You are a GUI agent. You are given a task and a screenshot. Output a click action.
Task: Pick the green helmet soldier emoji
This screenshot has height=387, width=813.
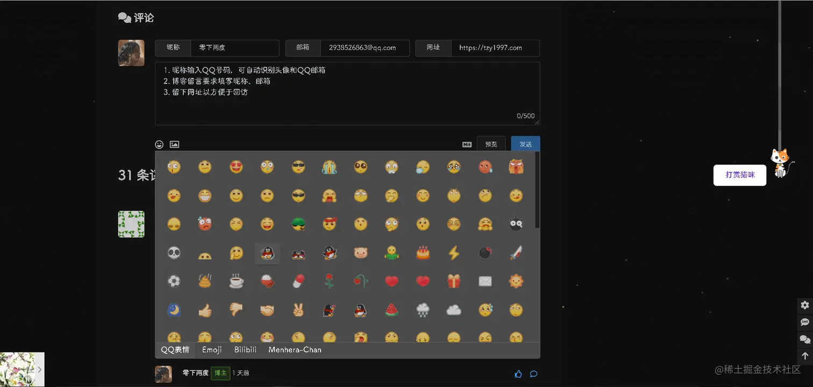click(x=298, y=224)
